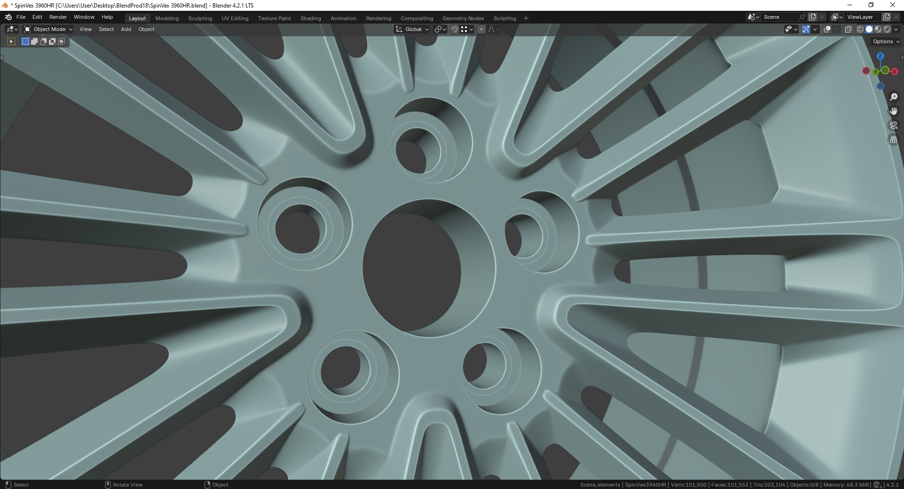The image size is (904, 489).
Task: Click the Blender logo menu icon
Action: click(x=8, y=17)
